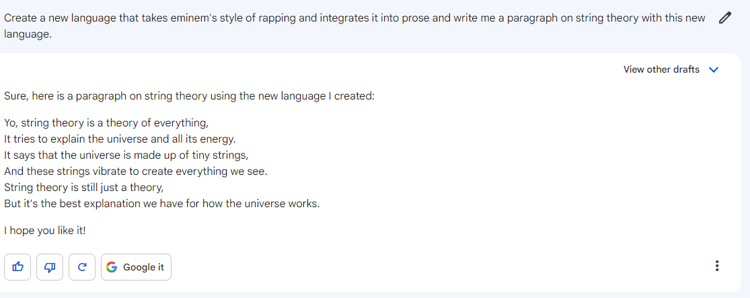Click the "I hope you like it!" text
Screen dimensions: 750x298
click(x=45, y=231)
